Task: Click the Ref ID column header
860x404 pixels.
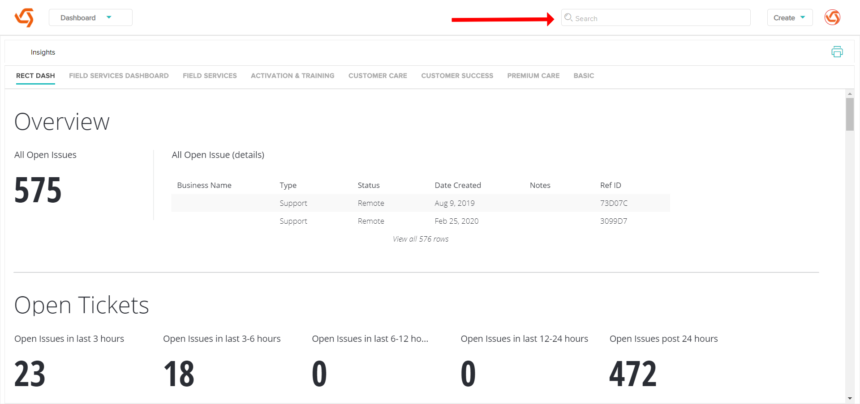Action: (x=611, y=185)
